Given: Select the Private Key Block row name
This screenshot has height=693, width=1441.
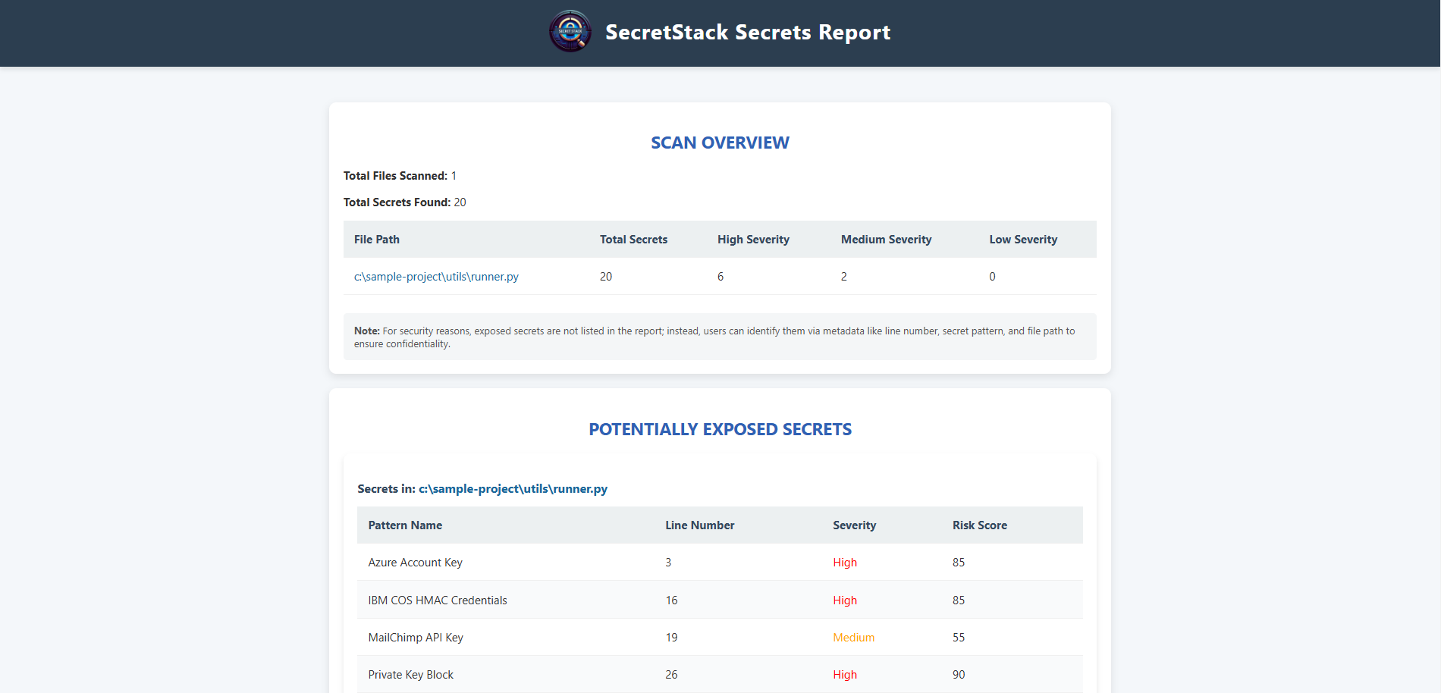Looking at the screenshot, I should [x=410, y=675].
